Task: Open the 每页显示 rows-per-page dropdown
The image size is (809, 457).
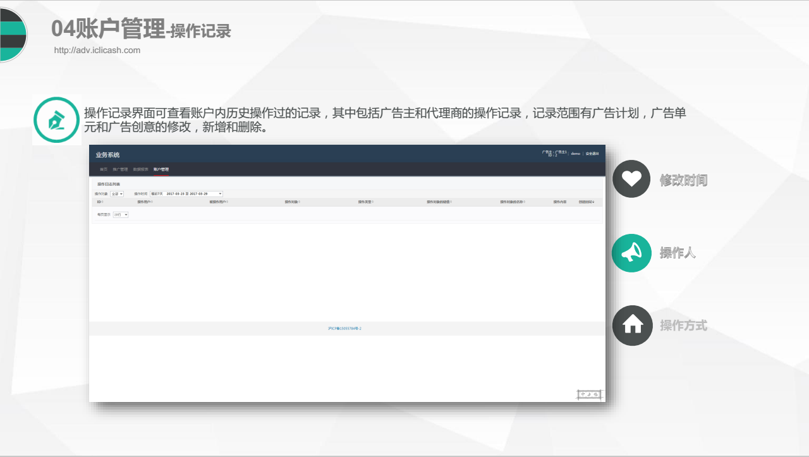Action: [x=121, y=214]
